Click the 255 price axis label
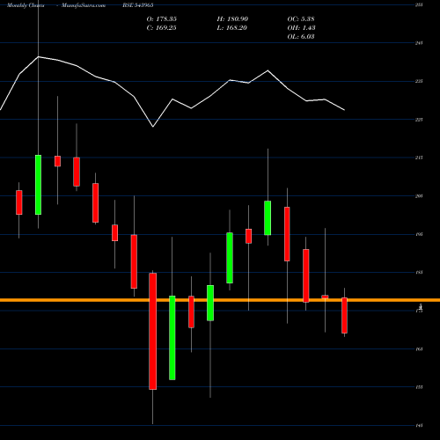This screenshot has height=440, width=440. click(419, 5)
